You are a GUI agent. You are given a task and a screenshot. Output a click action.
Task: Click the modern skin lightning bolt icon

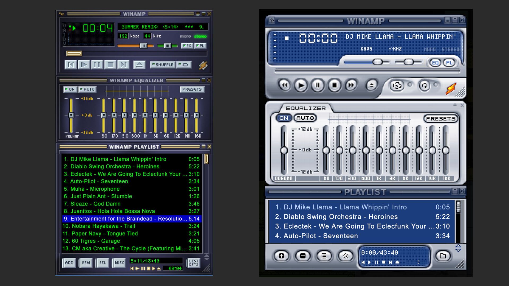point(451,88)
